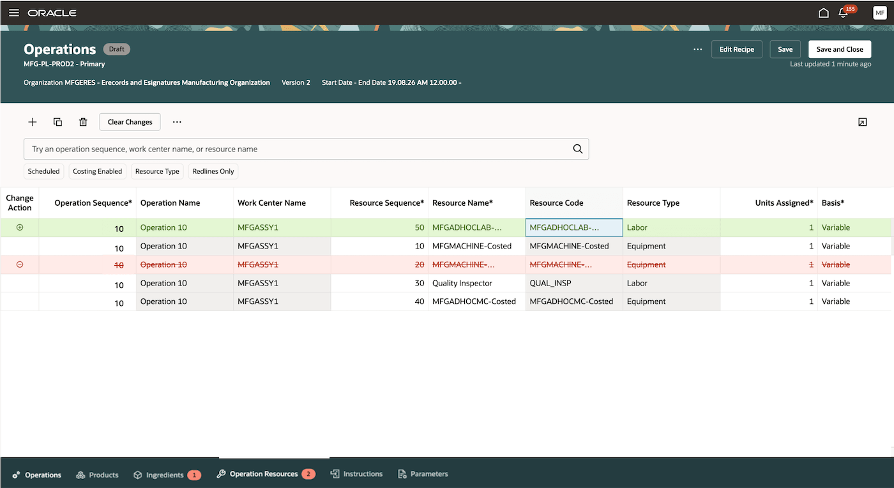Click the Resource Sequence column header

pos(379,202)
